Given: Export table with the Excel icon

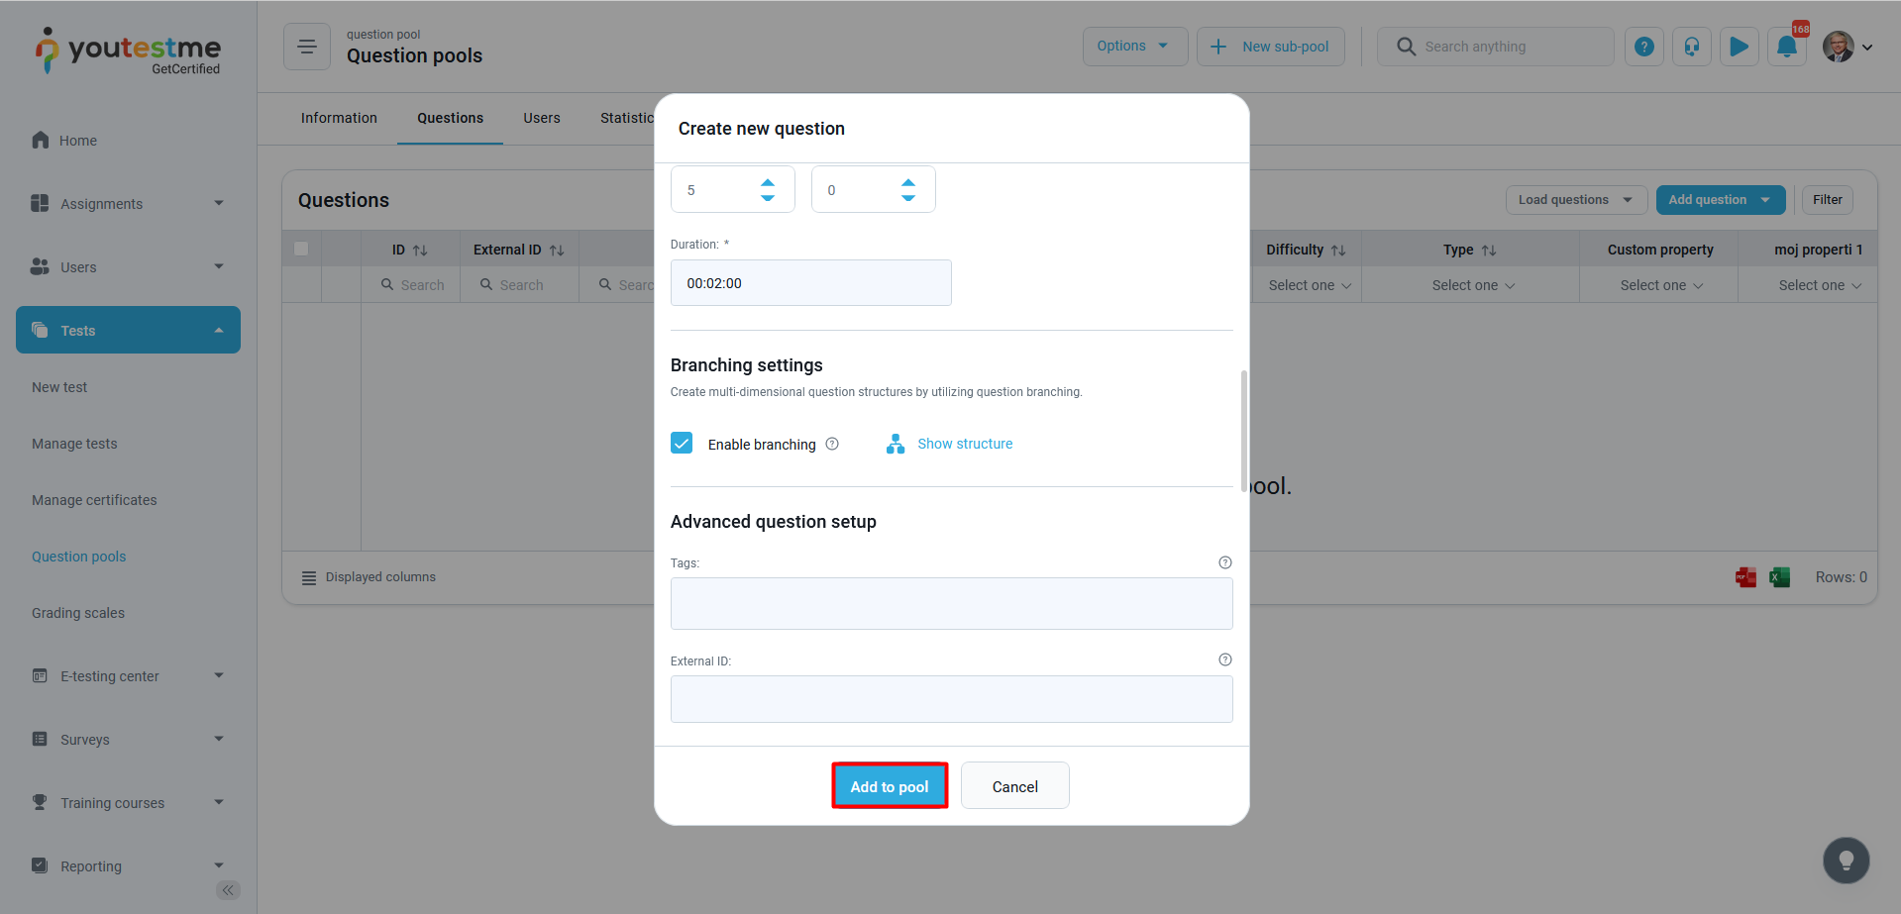Looking at the screenshot, I should (x=1779, y=577).
